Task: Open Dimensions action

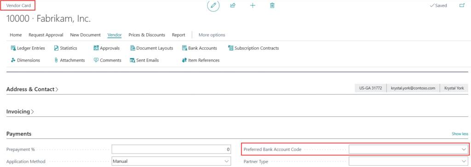Action: pos(25,60)
